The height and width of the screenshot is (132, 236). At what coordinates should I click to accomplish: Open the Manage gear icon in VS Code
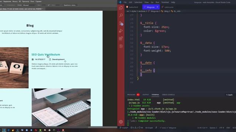click(121, 122)
